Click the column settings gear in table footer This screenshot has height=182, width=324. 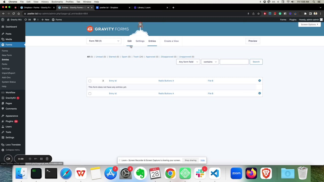click(x=259, y=93)
